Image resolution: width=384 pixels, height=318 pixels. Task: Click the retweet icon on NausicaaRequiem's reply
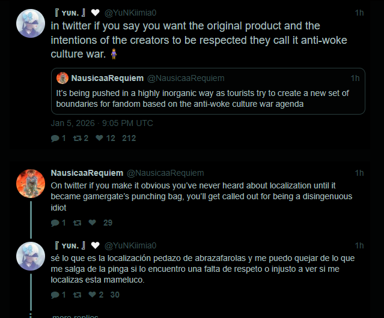pos(76,223)
